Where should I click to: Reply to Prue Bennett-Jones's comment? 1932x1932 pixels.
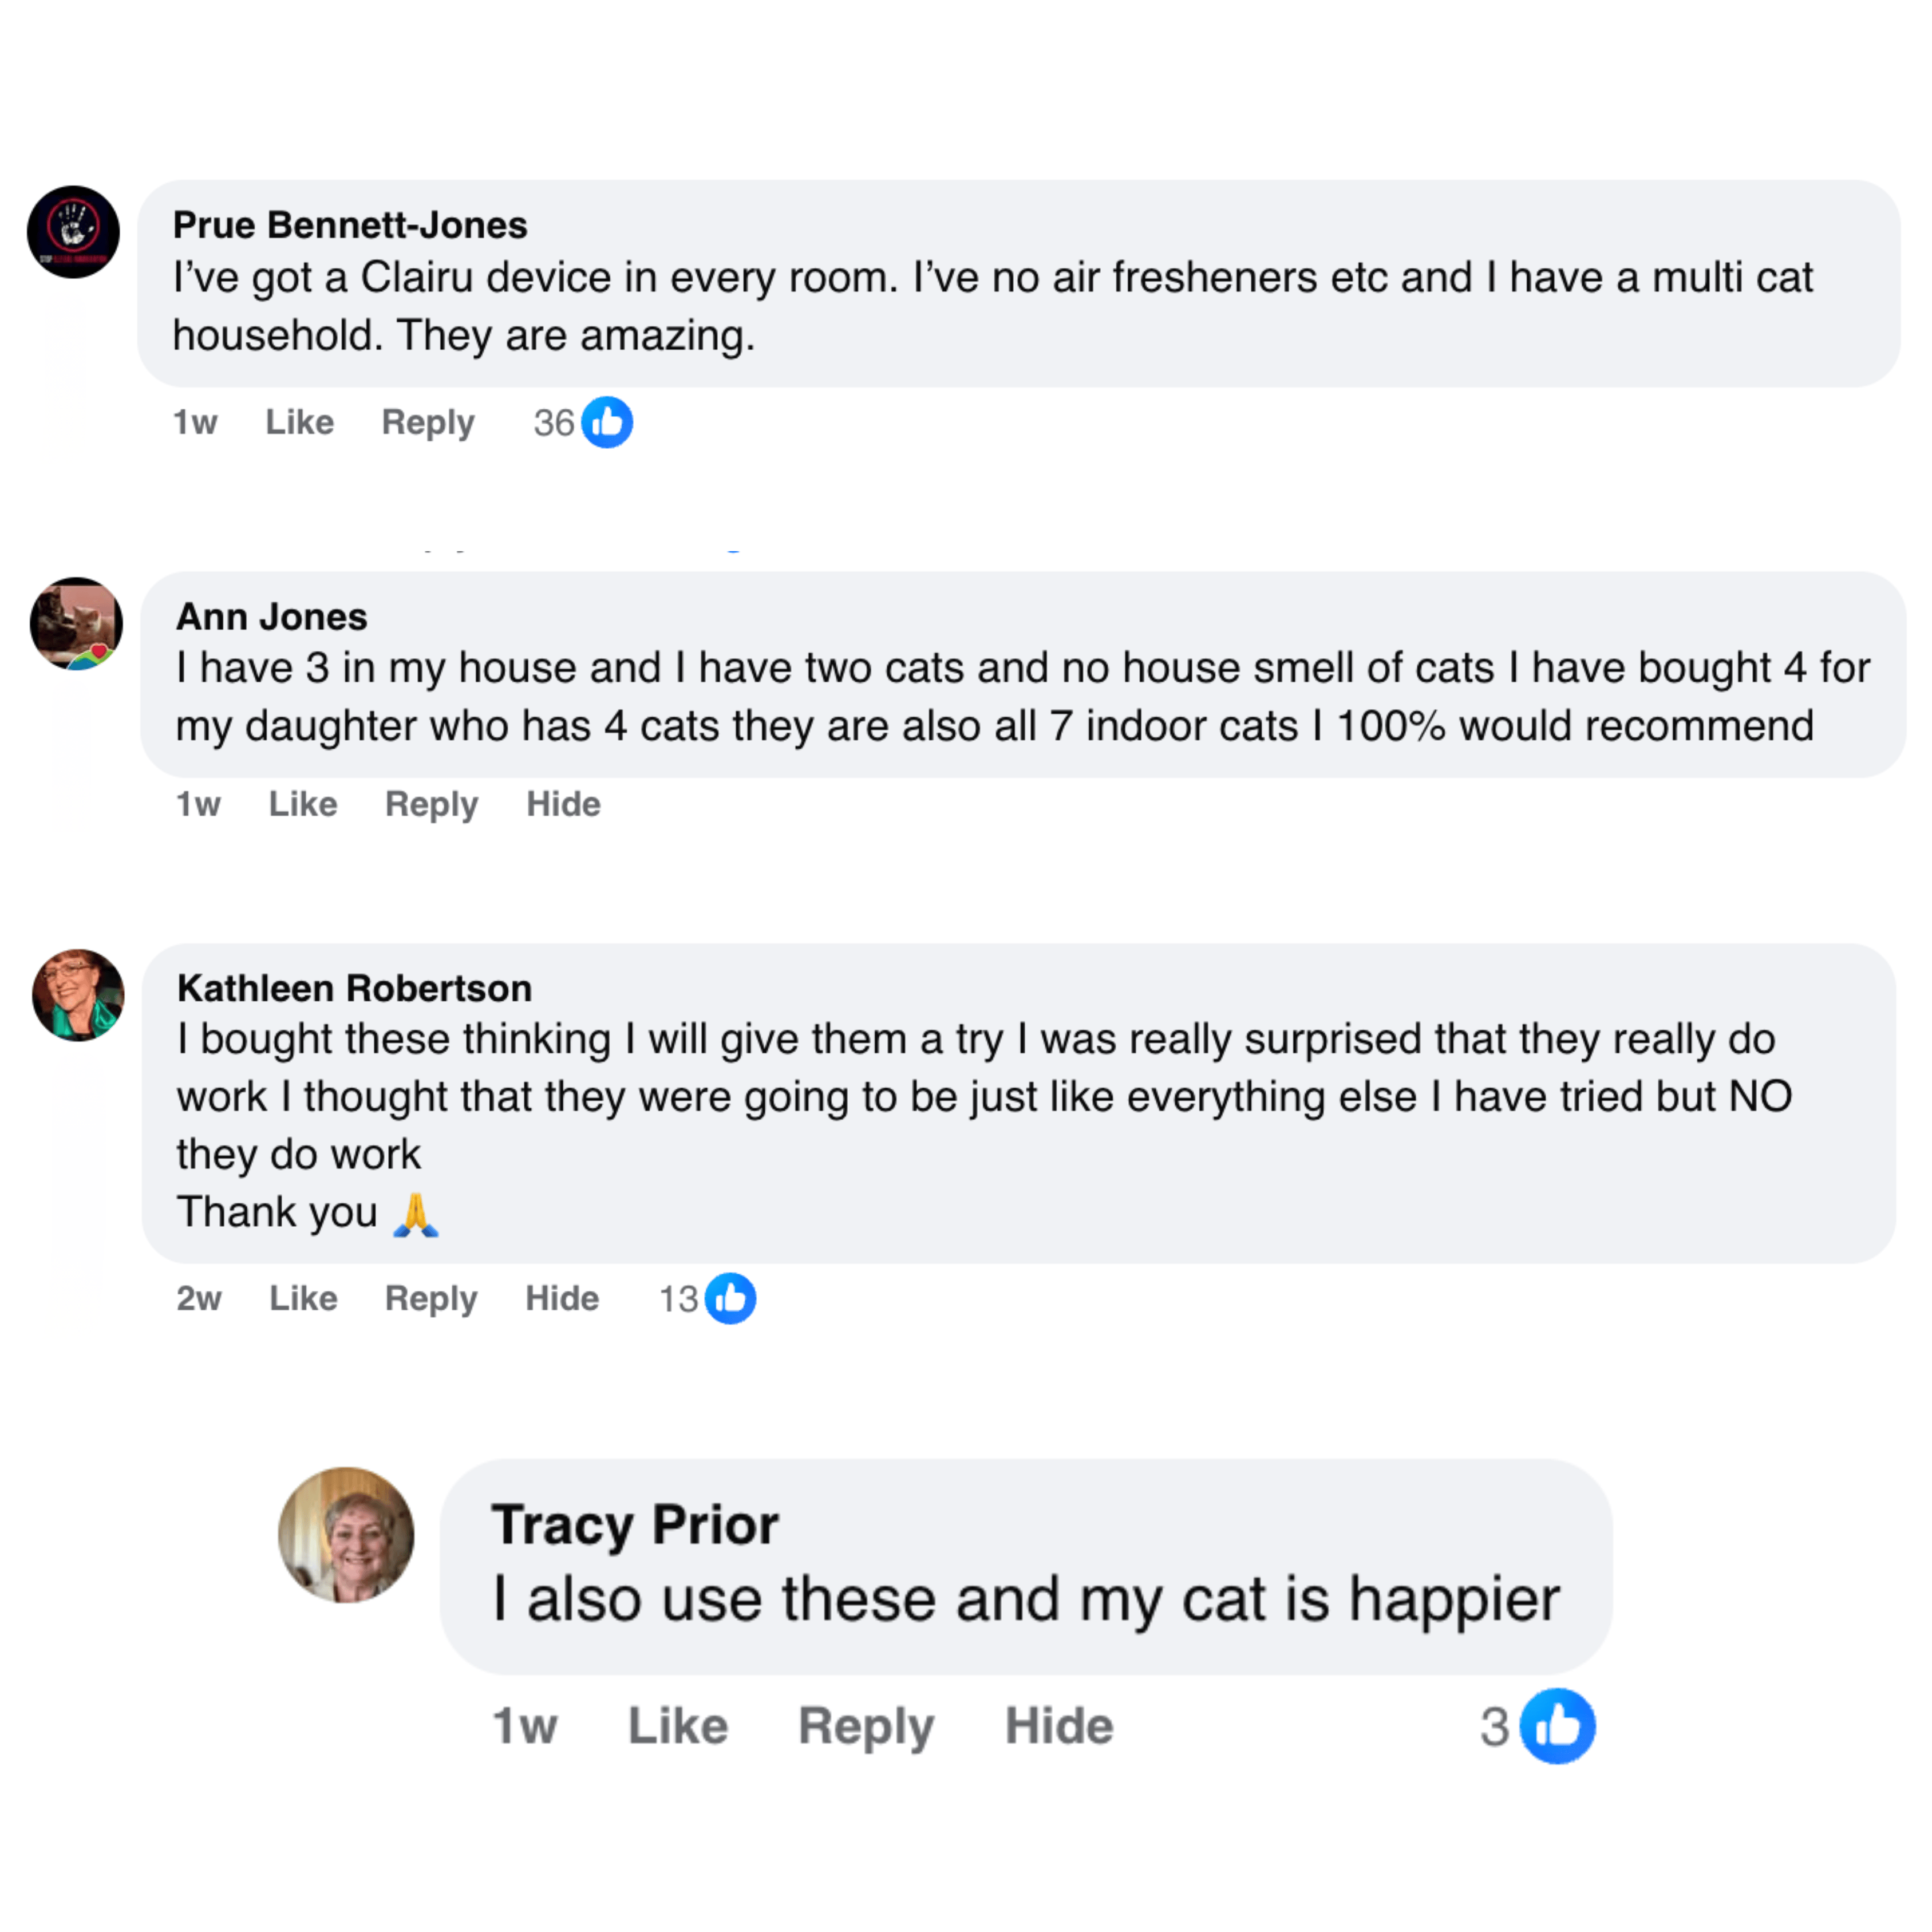[428, 422]
